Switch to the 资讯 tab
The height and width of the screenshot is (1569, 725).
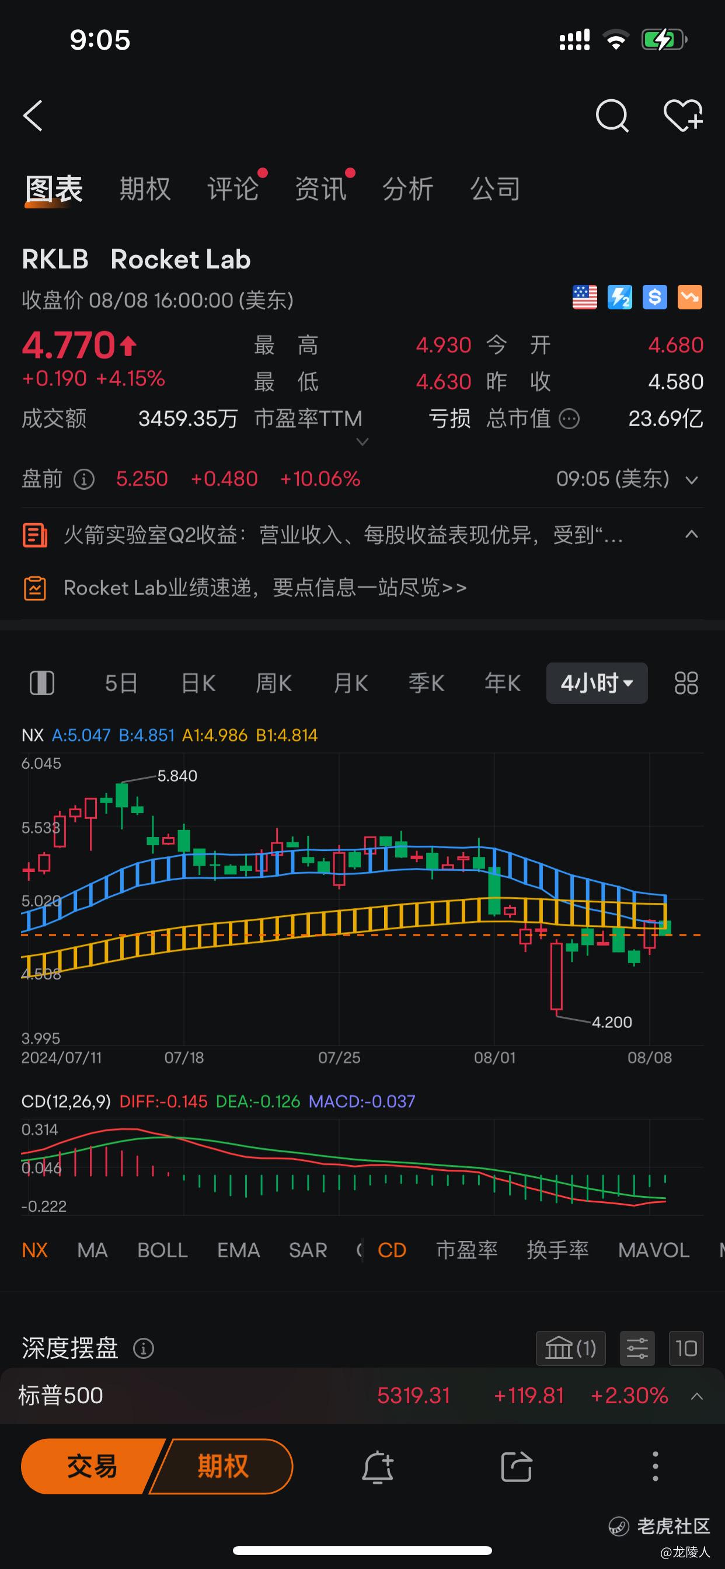(x=320, y=189)
